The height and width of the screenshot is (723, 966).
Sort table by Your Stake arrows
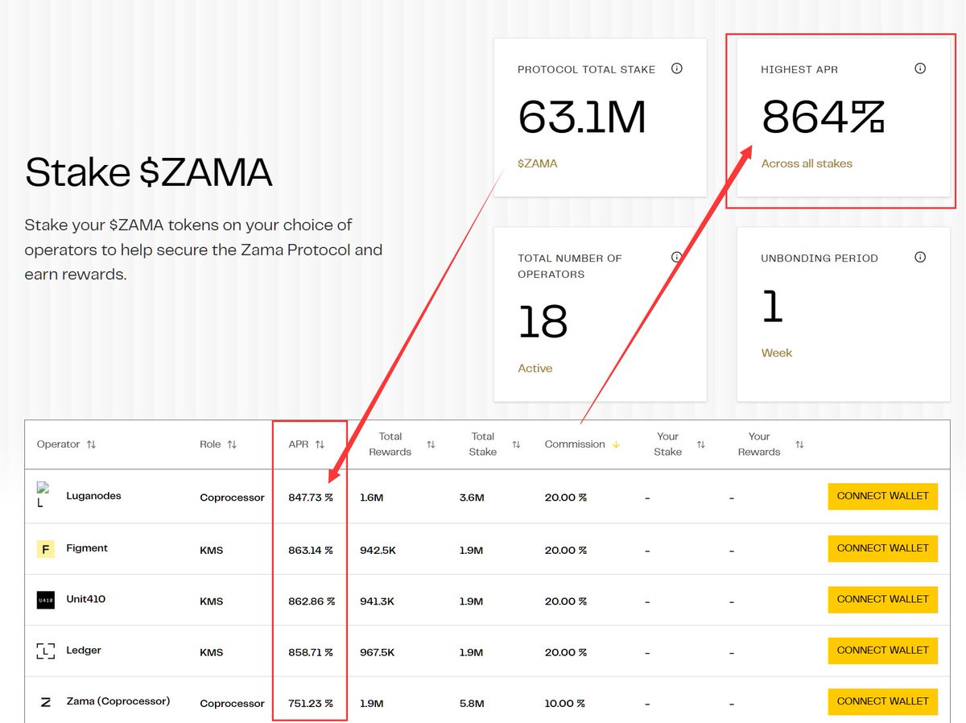700,444
